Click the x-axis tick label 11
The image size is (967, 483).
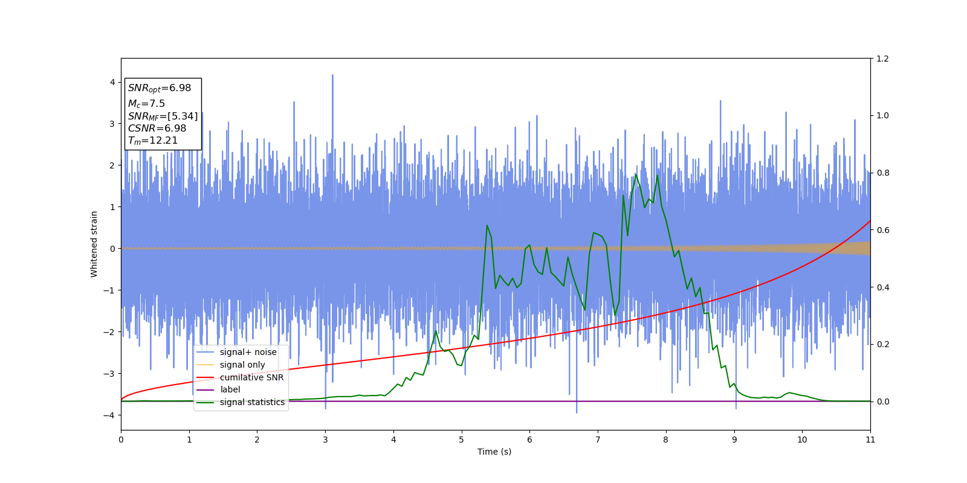coord(870,440)
